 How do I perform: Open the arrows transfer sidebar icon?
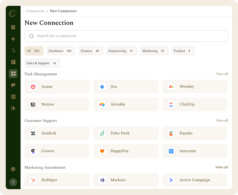coord(13,50)
